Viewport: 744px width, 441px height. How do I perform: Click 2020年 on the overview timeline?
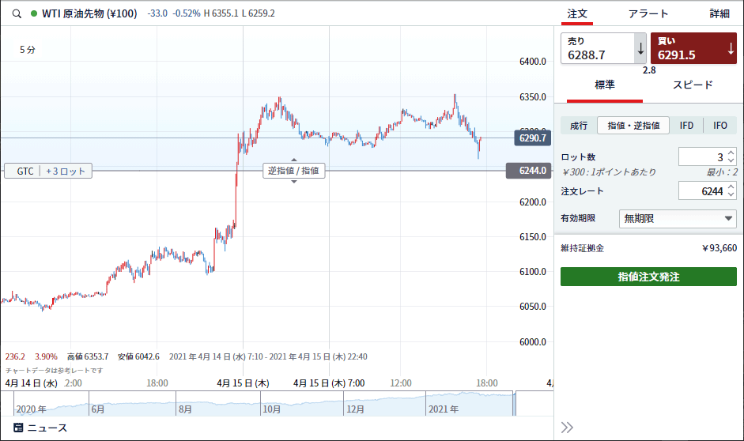(x=32, y=409)
